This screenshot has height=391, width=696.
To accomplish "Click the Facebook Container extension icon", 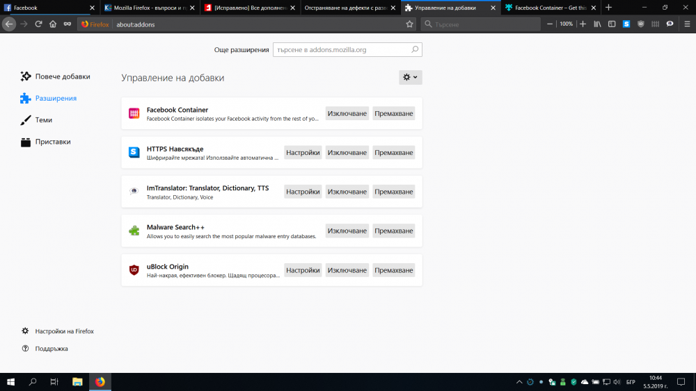I will 134,113.
